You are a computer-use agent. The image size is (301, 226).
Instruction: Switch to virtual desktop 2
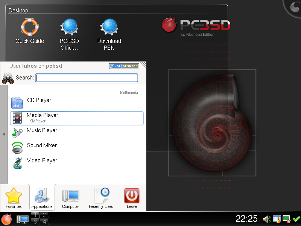(x=44, y=215)
